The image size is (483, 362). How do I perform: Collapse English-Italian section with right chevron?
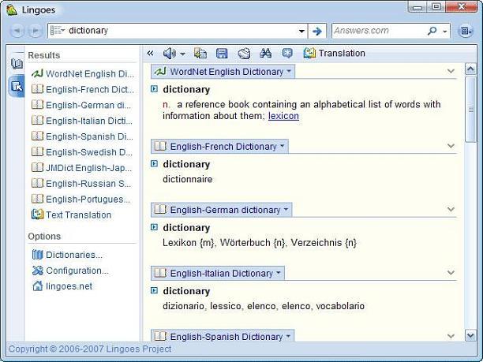pos(451,273)
